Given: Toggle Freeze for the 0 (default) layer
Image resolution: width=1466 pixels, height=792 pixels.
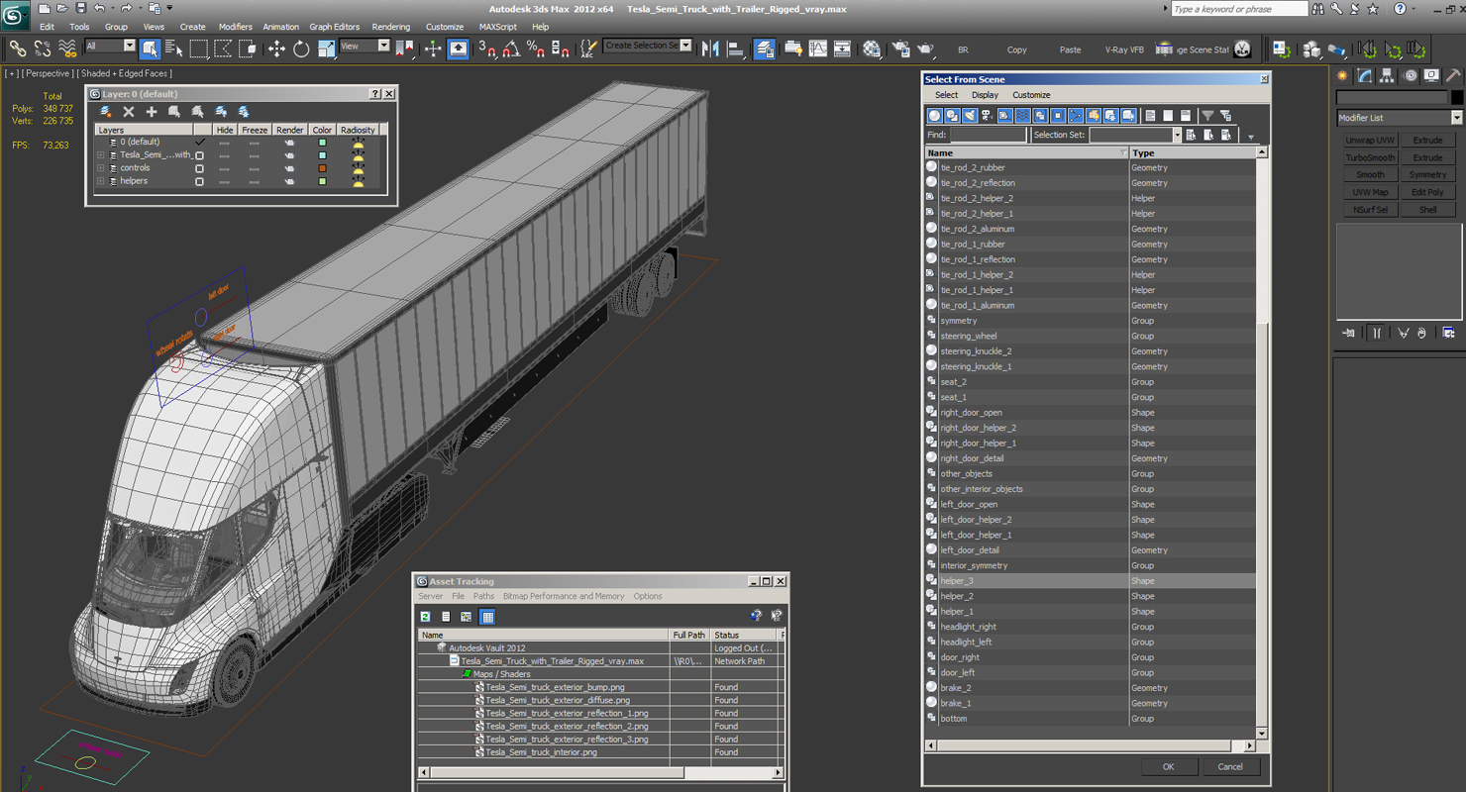Looking at the screenshot, I should point(255,143).
